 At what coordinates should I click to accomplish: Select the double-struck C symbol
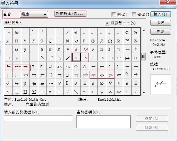click(x=127, y=32)
